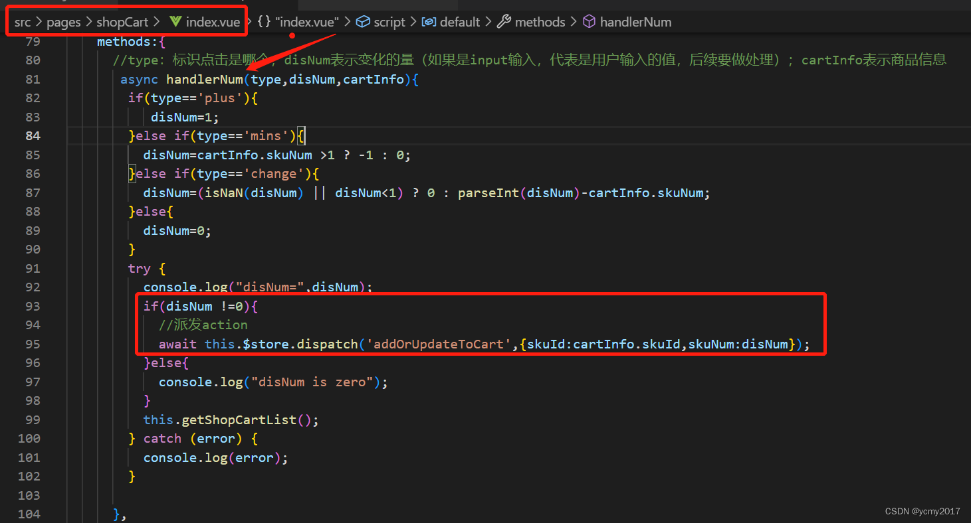Click the 'change' string on line 86

point(273,173)
